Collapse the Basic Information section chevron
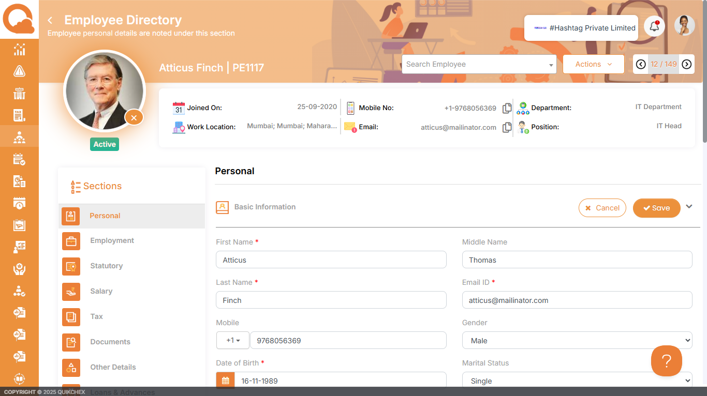Viewport: 707px width, 396px height. [x=689, y=206]
